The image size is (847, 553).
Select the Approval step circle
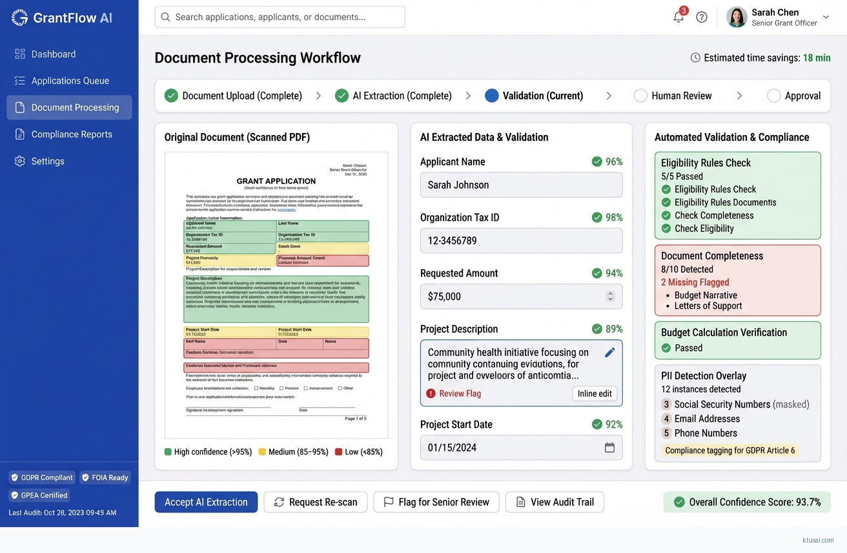click(773, 96)
